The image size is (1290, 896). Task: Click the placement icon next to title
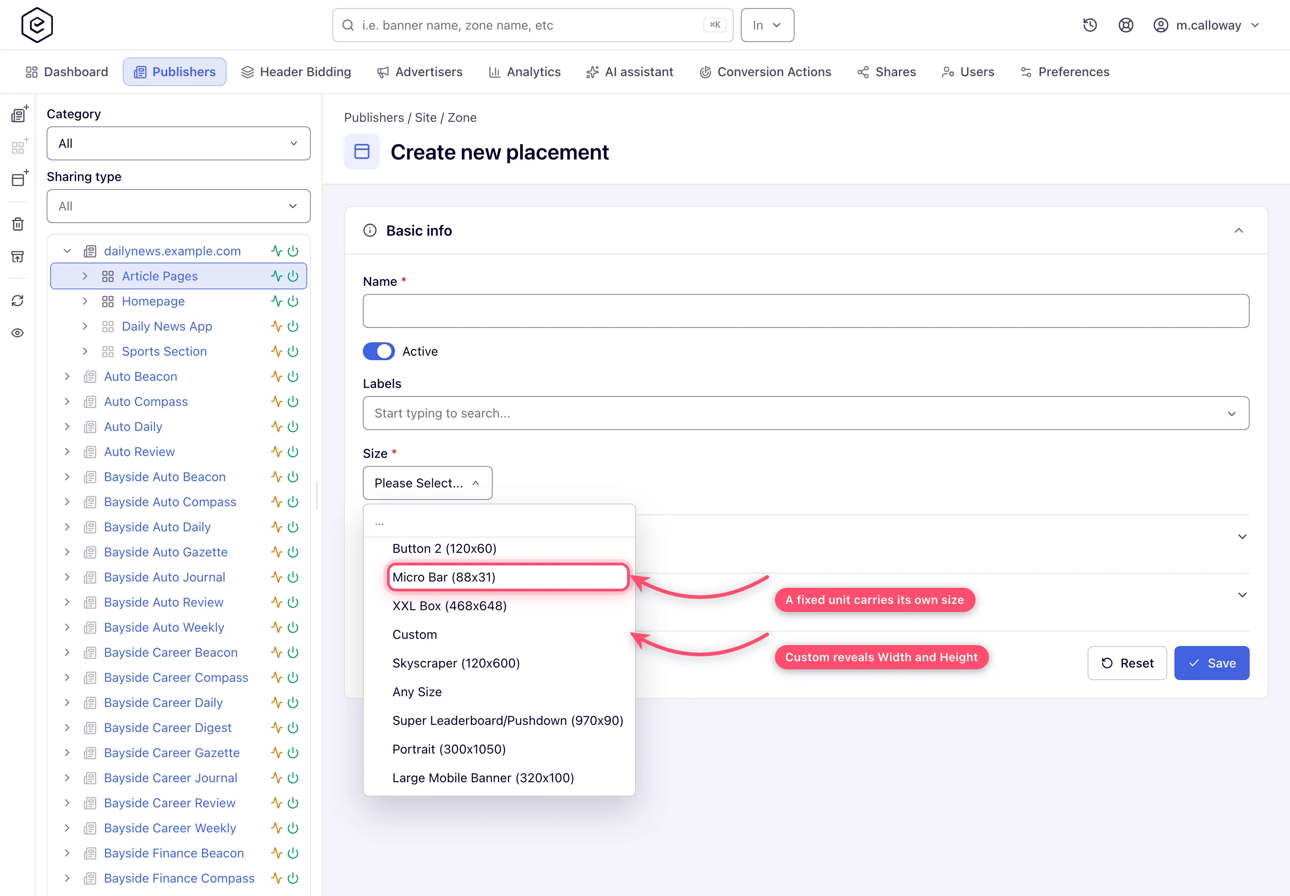pyautogui.click(x=362, y=151)
